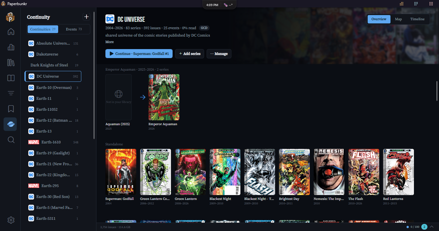This screenshot has width=439, height=231.
Task: Open the Brightest Day cover
Action: coord(294,172)
